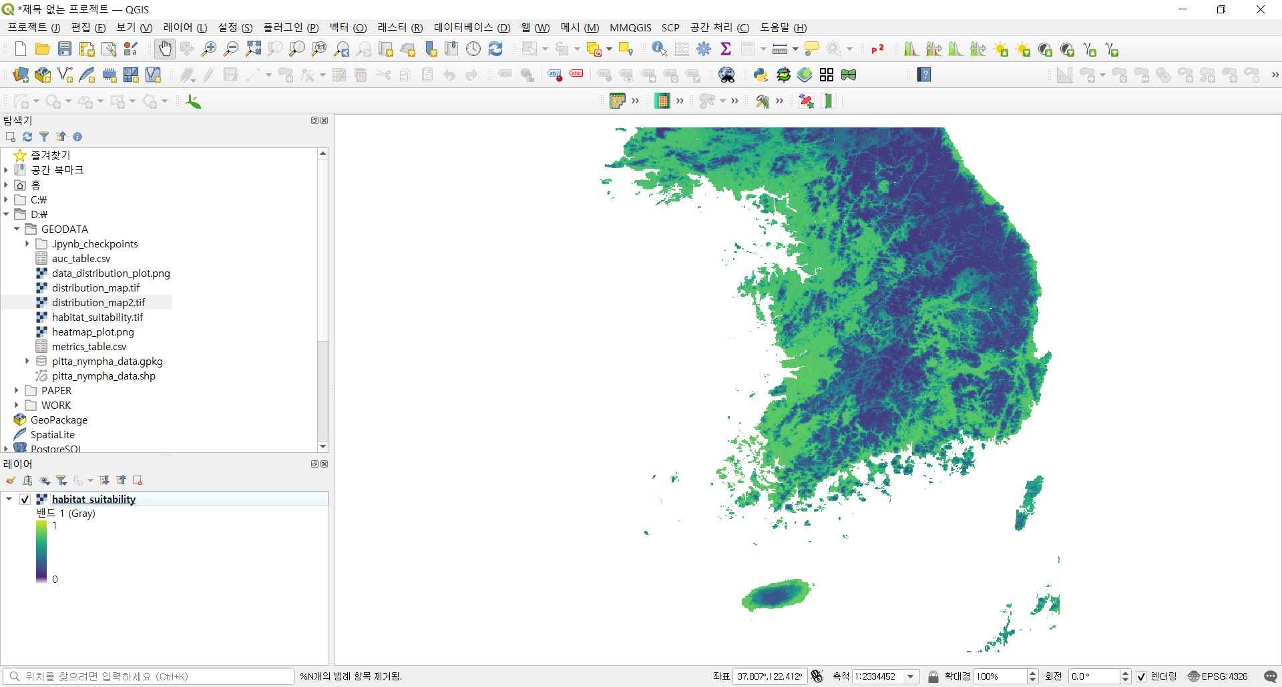Select the Pan Map hand tool
Image resolution: width=1282 pixels, height=687 pixels.
tap(164, 49)
